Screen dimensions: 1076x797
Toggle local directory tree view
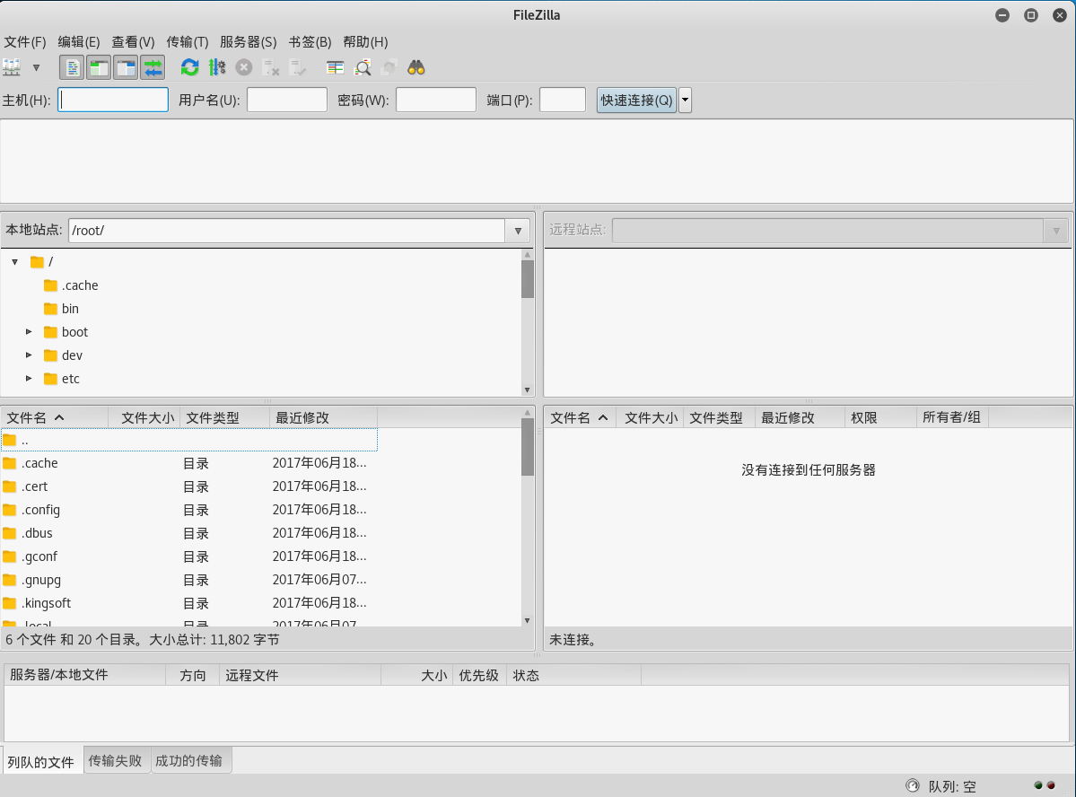pyautogui.click(x=99, y=67)
